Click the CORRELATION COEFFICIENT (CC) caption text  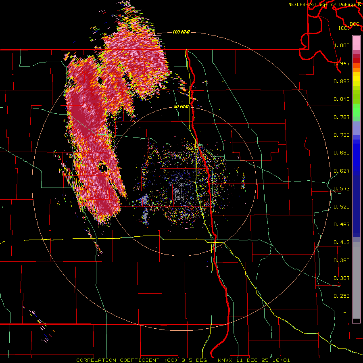coord(127,360)
